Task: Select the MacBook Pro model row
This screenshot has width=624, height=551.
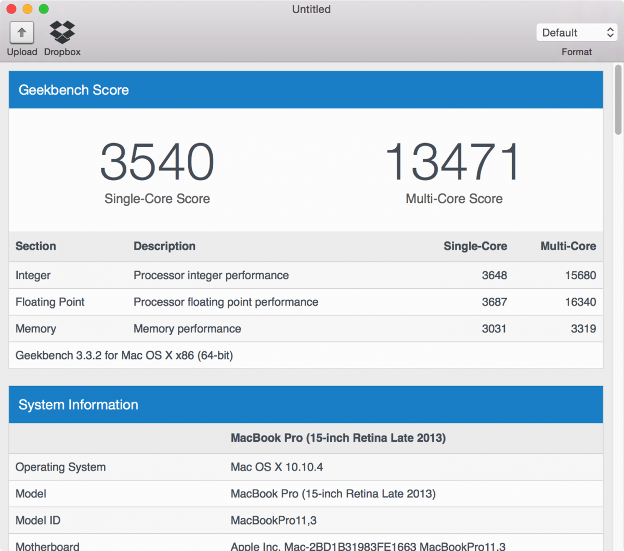Action: coord(306,493)
